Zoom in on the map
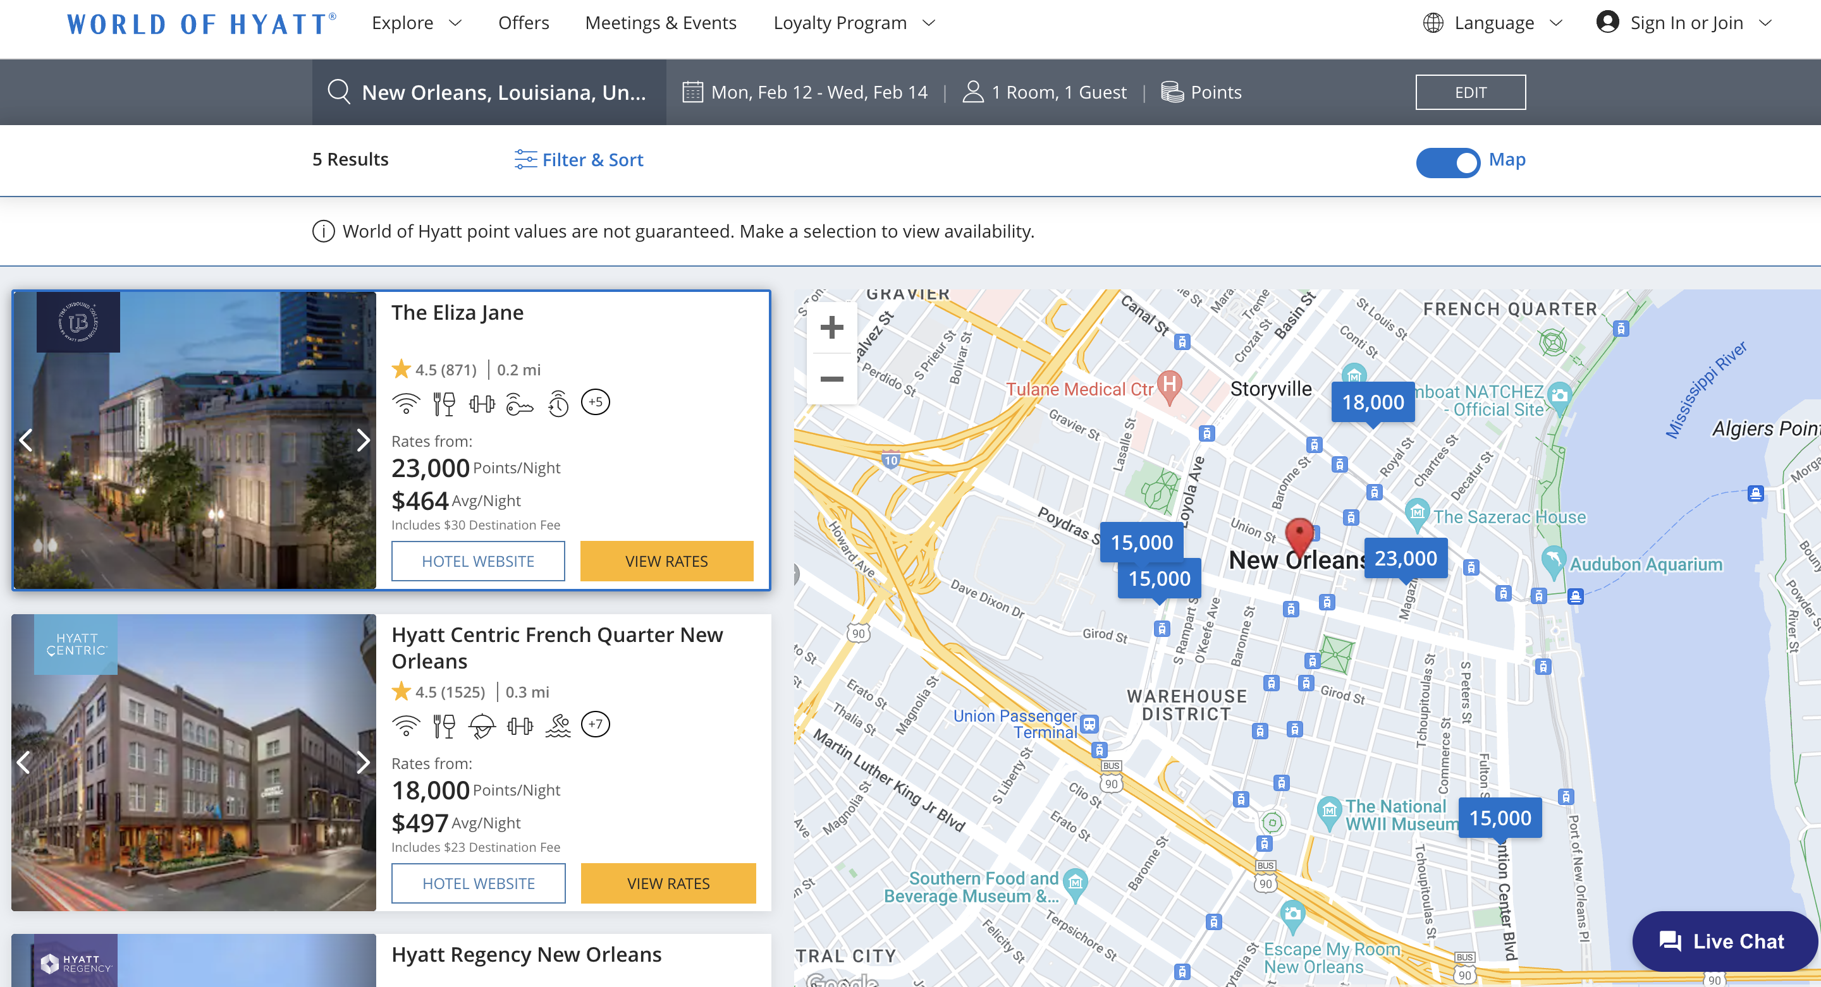Image resolution: width=1821 pixels, height=987 pixels. click(x=831, y=327)
